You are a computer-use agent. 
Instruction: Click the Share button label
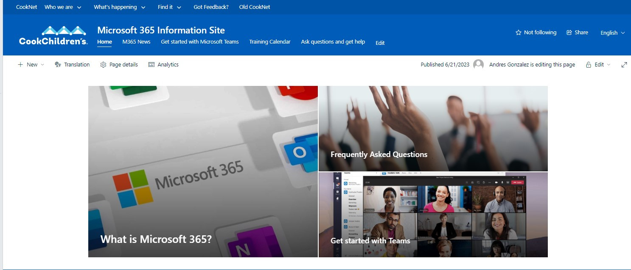coord(581,33)
